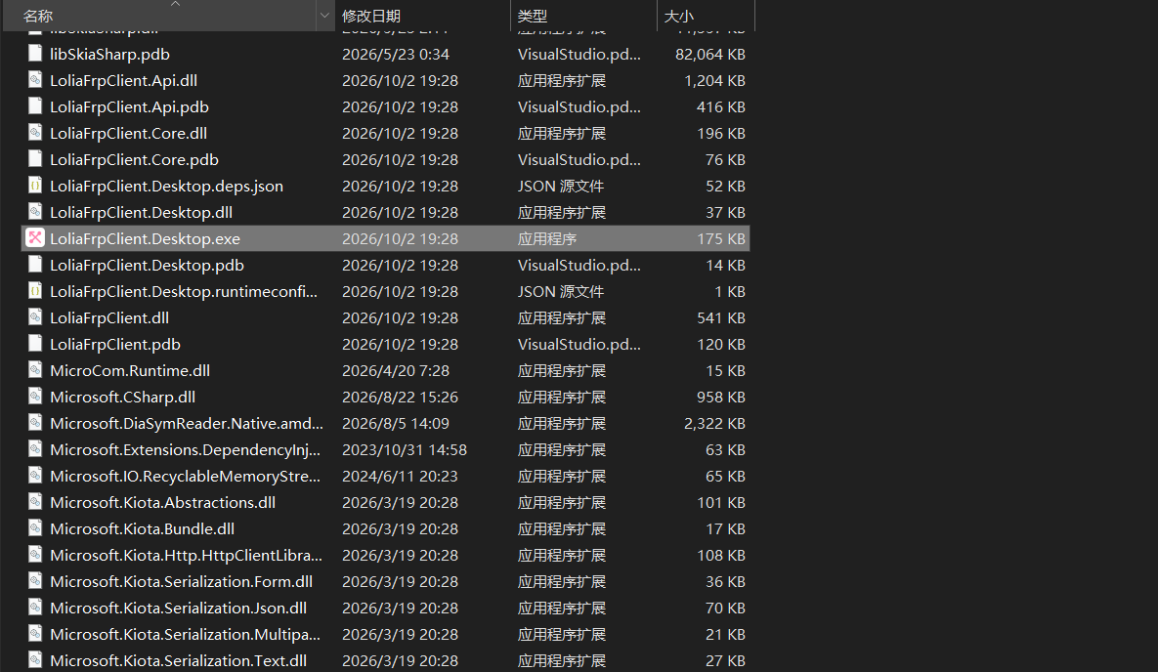Select the file name MicroCom.Runtime.dll
The width and height of the screenshot is (1158, 672).
[x=130, y=371]
